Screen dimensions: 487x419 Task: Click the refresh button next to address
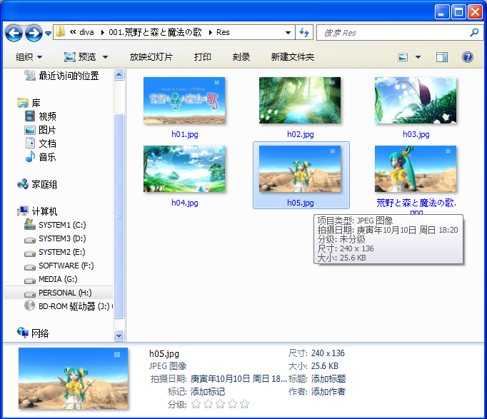303,32
